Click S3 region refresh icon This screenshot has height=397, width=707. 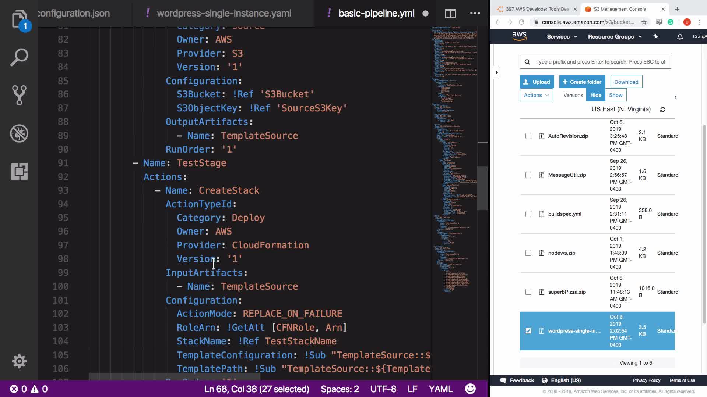[663, 110]
